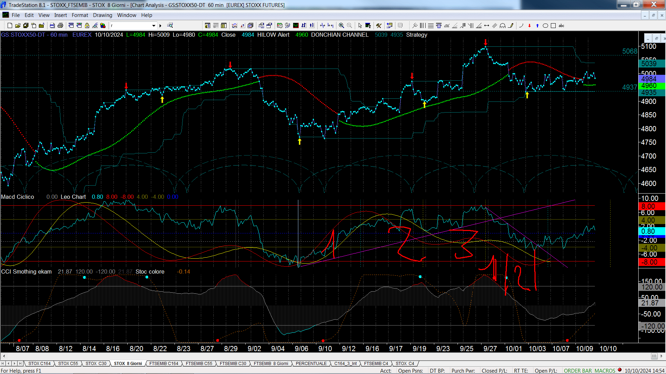Select the blue up arrow drawing tool

tap(537, 25)
